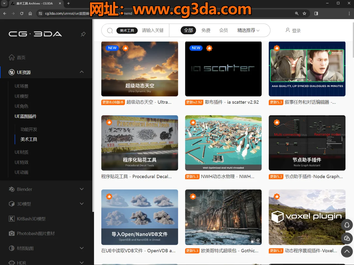The image size is (354, 265).
Task: Click the scroll-to-top arrow button
Action: click(347, 251)
